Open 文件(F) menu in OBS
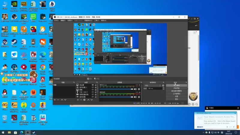Viewport: 240px width, 135px height. (56, 20)
